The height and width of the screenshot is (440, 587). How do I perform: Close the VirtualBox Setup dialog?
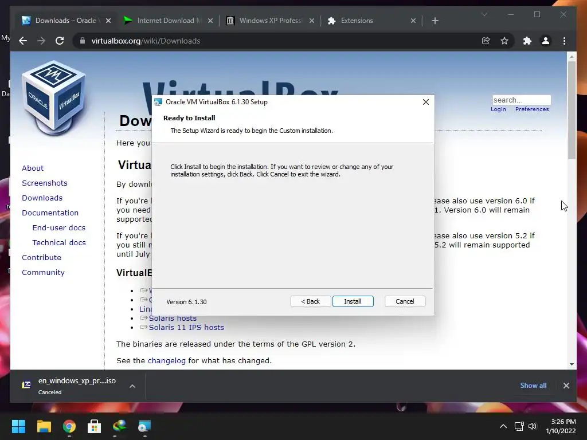point(426,102)
